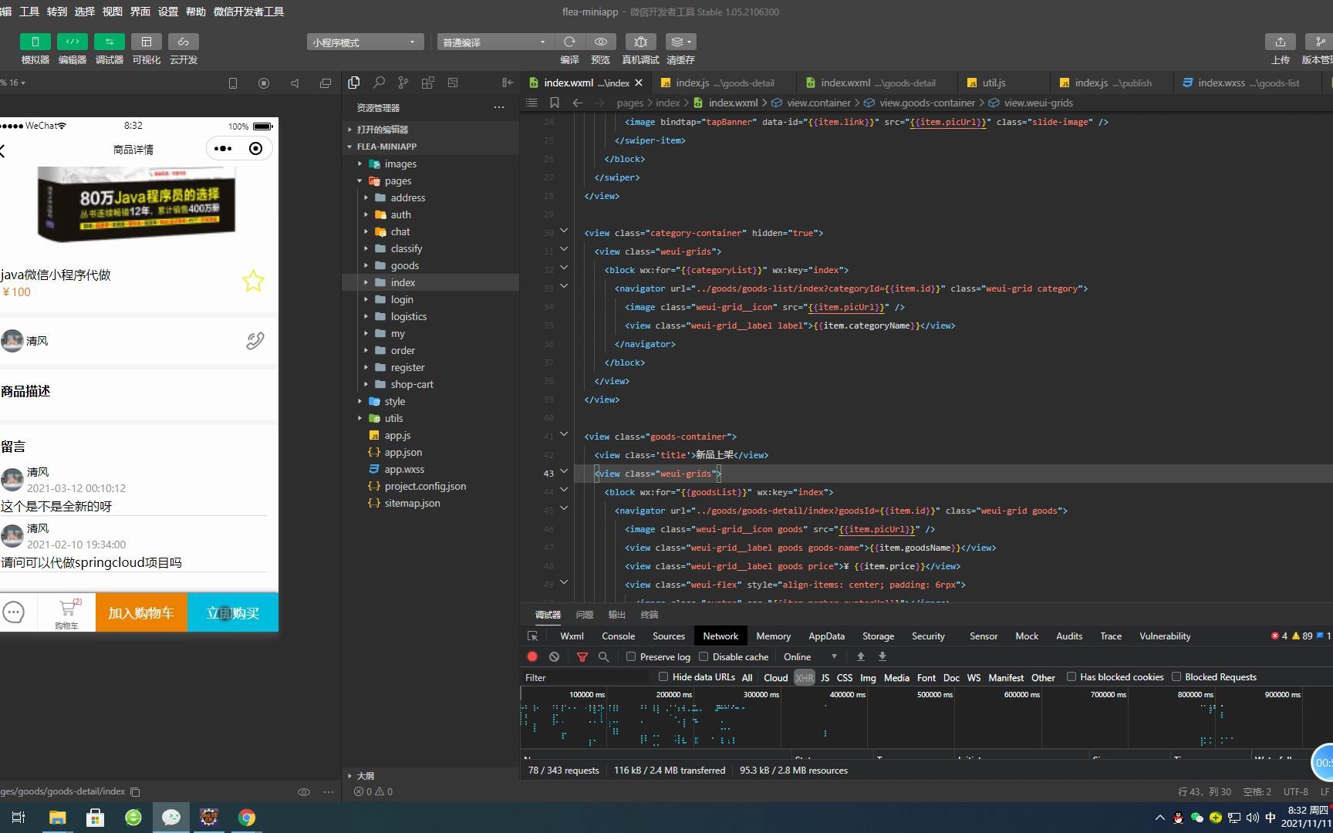
Task: Tap the chat bubble icon in bottom bar
Action: point(13,612)
